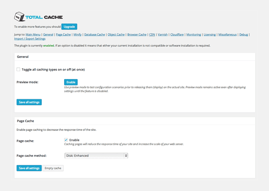
Task: Jump to Object Cache link
Action: coord(116,35)
